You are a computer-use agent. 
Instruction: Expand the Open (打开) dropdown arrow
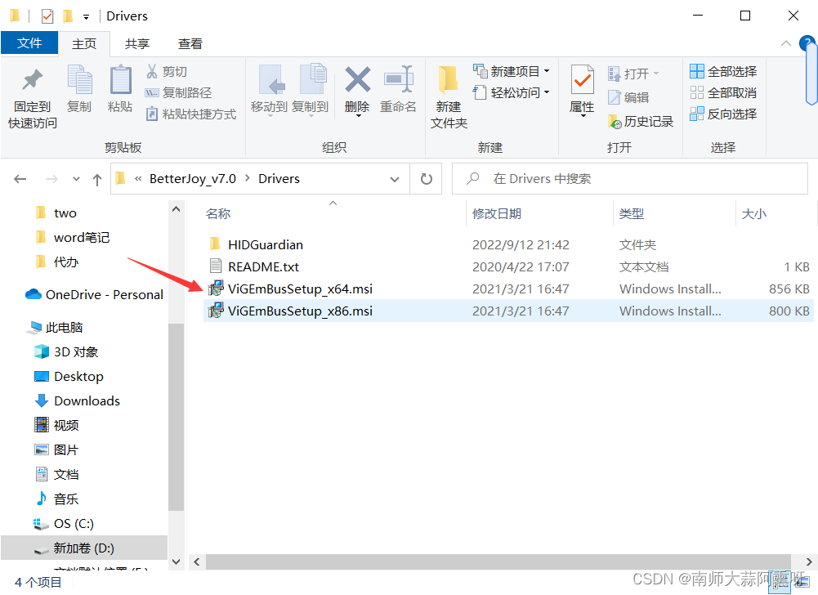(x=655, y=73)
